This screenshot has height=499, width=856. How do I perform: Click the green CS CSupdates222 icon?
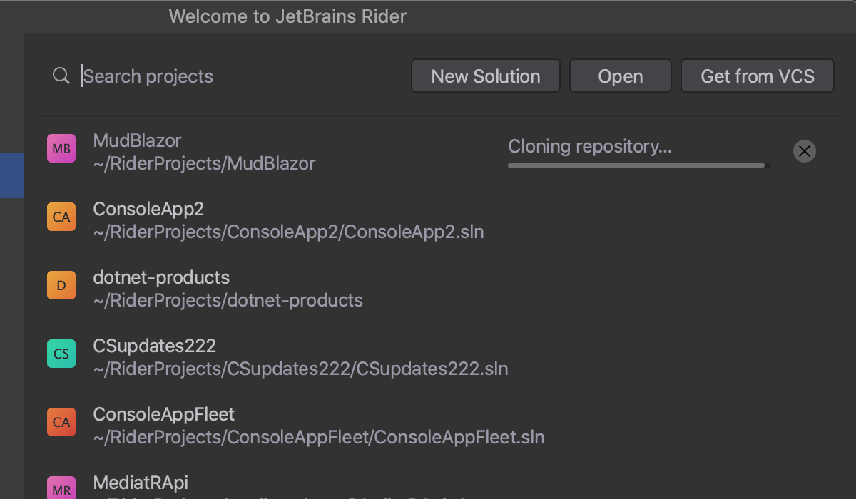[61, 354]
